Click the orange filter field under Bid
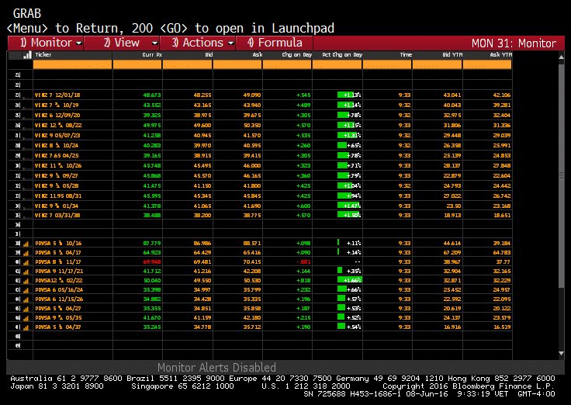 (187, 65)
